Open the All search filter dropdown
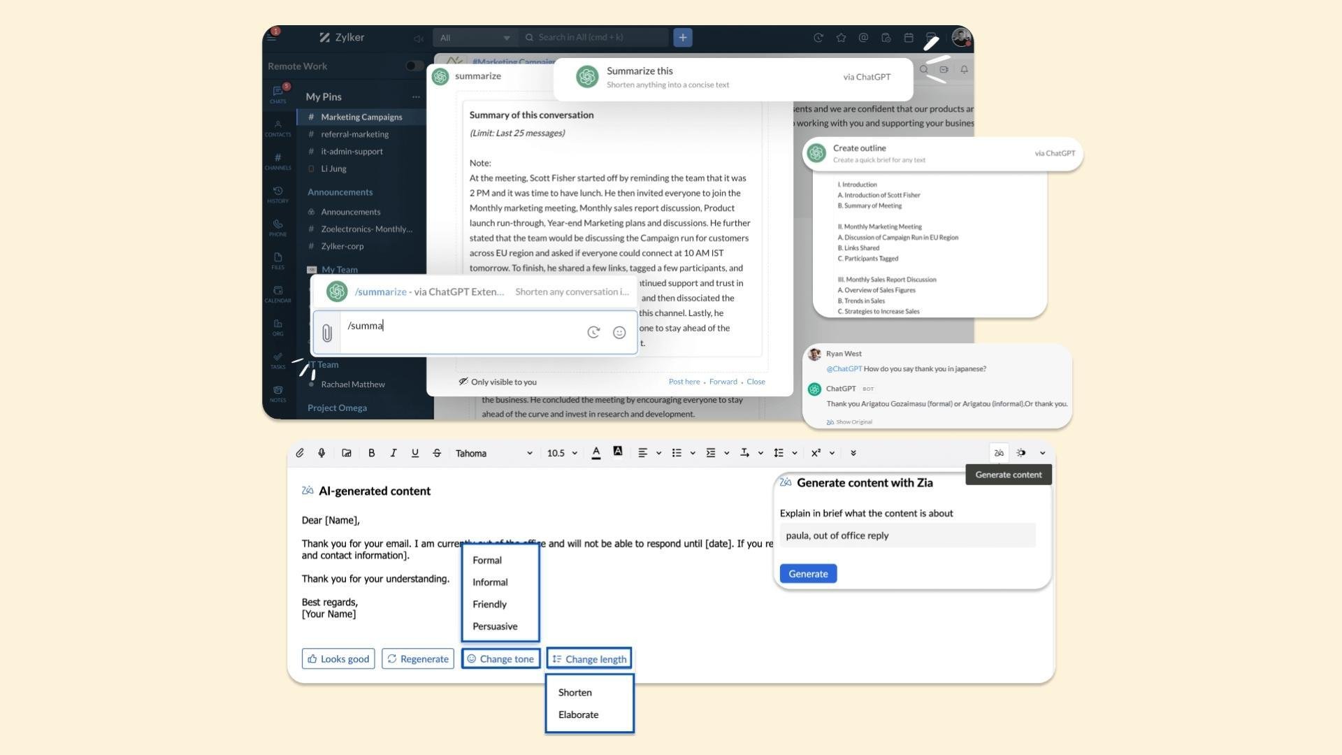The image size is (1342, 755). [x=475, y=38]
